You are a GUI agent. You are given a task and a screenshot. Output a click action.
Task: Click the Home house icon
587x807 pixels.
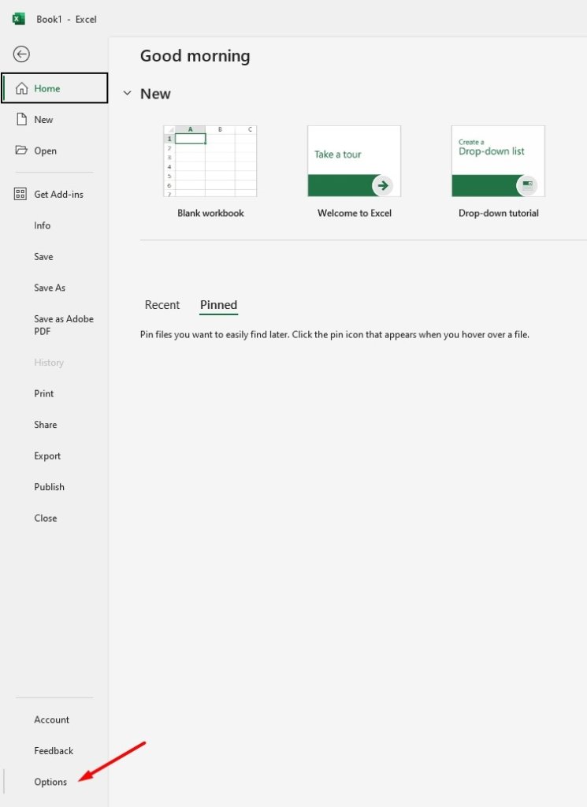click(x=21, y=88)
